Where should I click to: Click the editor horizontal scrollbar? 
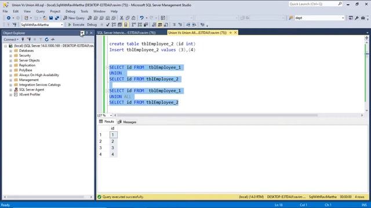point(217,116)
